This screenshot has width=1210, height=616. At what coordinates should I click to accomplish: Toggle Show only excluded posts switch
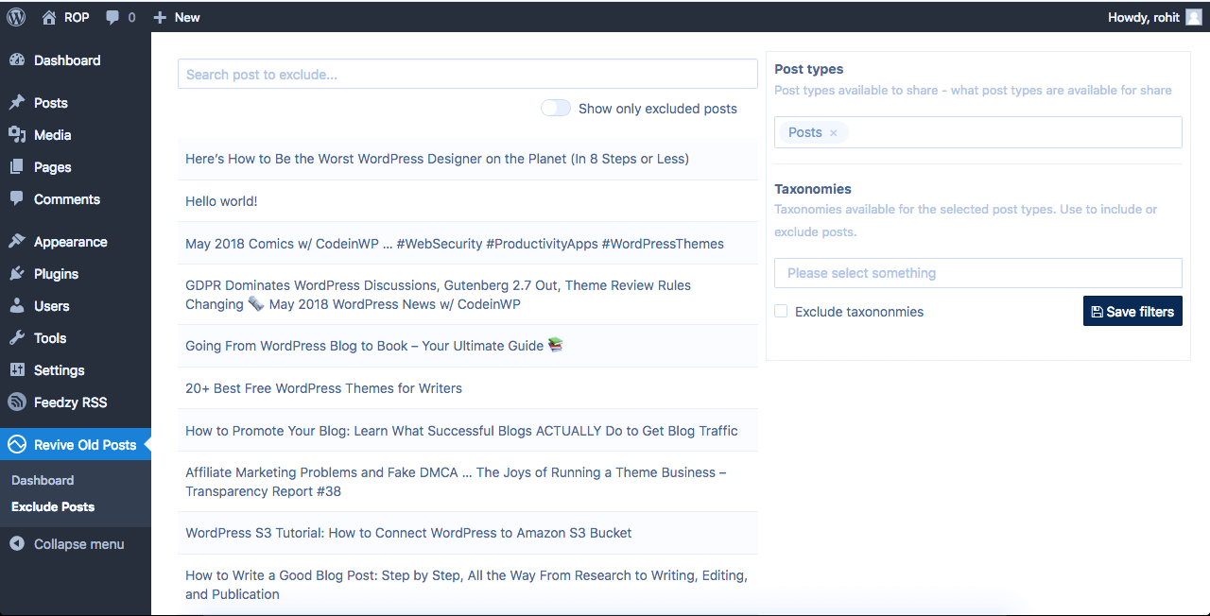pyautogui.click(x=556, y=109)
